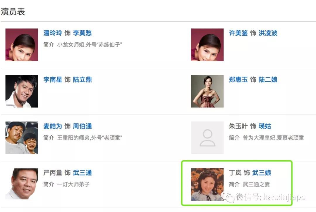Open the actor link 潘玲玲

(53, 33)
